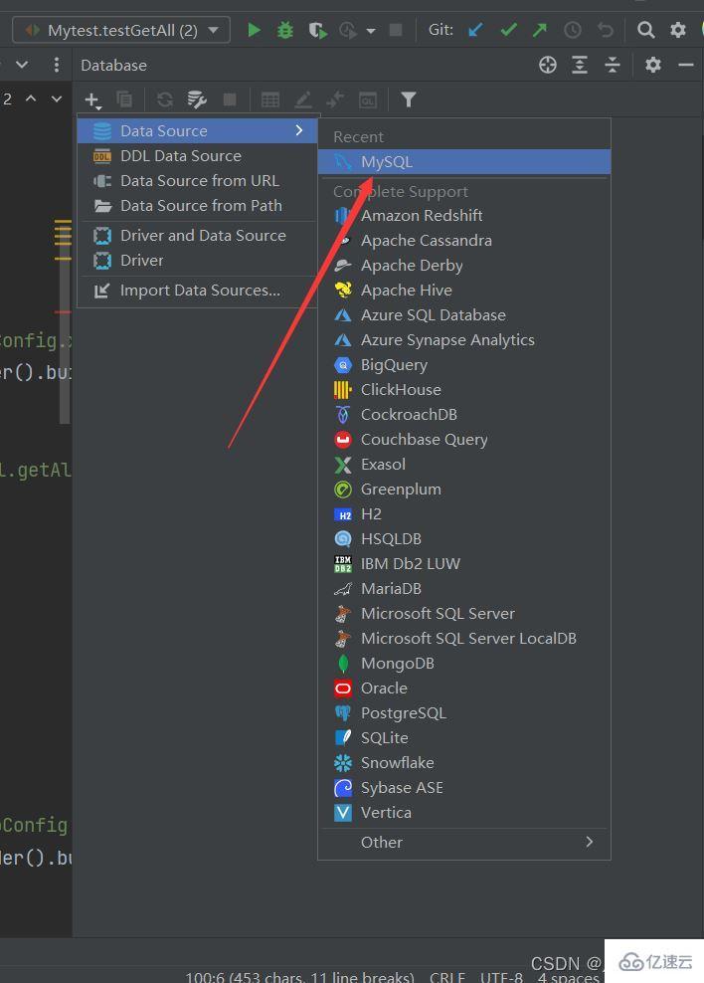Expand the Data Source submenu
The height and width of the screenshot is (983, 704).
coord(197,130)
